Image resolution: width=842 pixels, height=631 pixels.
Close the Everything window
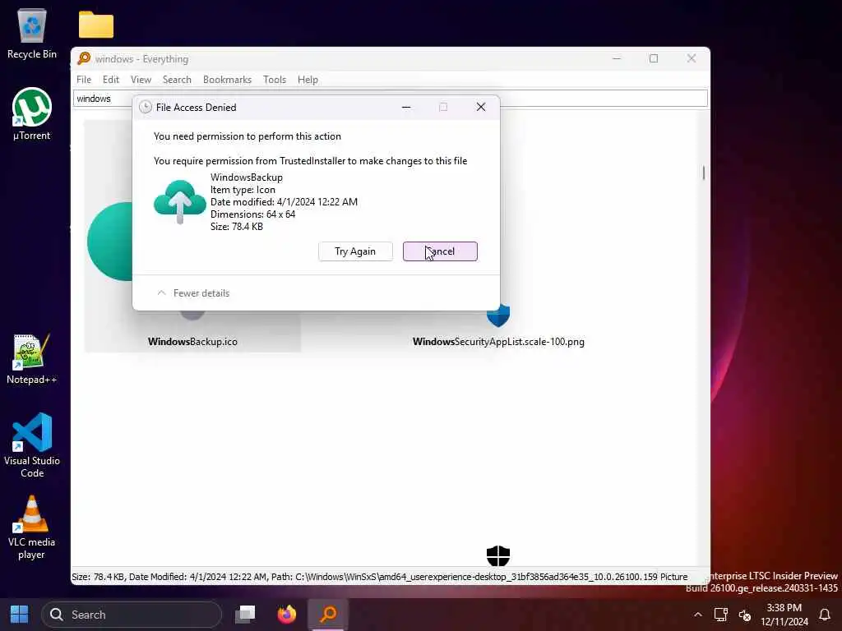point(691,58)
